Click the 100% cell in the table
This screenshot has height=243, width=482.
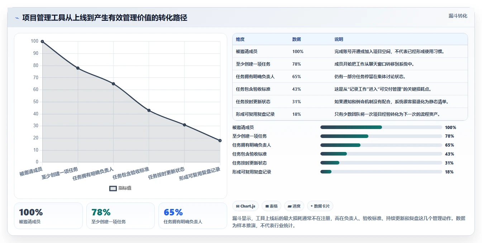click(x=298, y=52)
